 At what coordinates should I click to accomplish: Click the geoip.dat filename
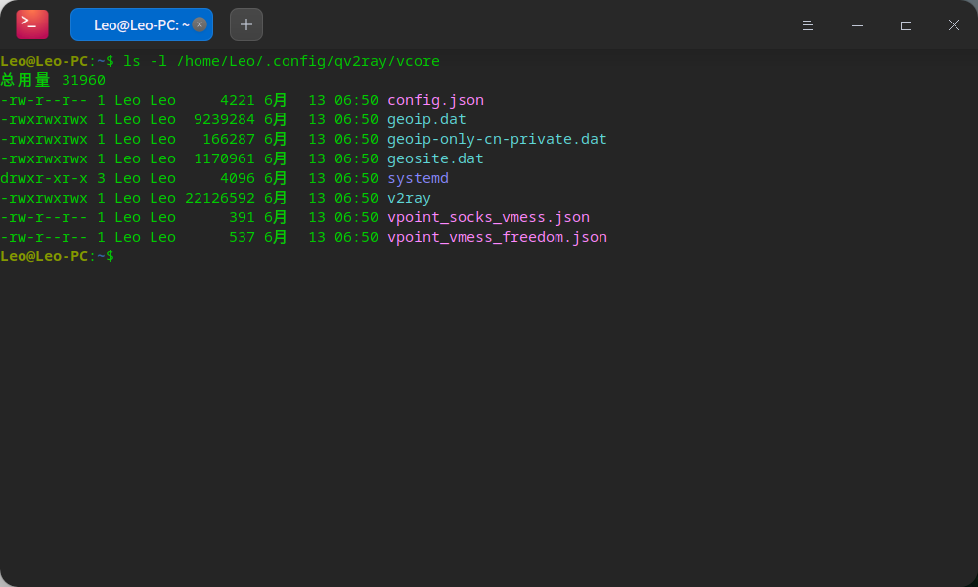click(x=426, y=119)
